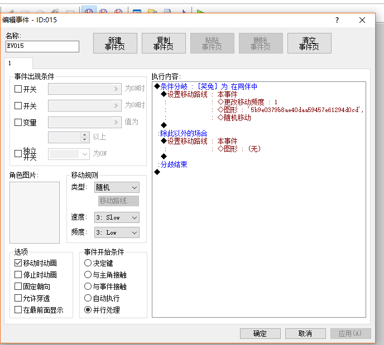Click 新建事件页 button
384x345 pixels.
pyautogui.click(x=115, y=43)
